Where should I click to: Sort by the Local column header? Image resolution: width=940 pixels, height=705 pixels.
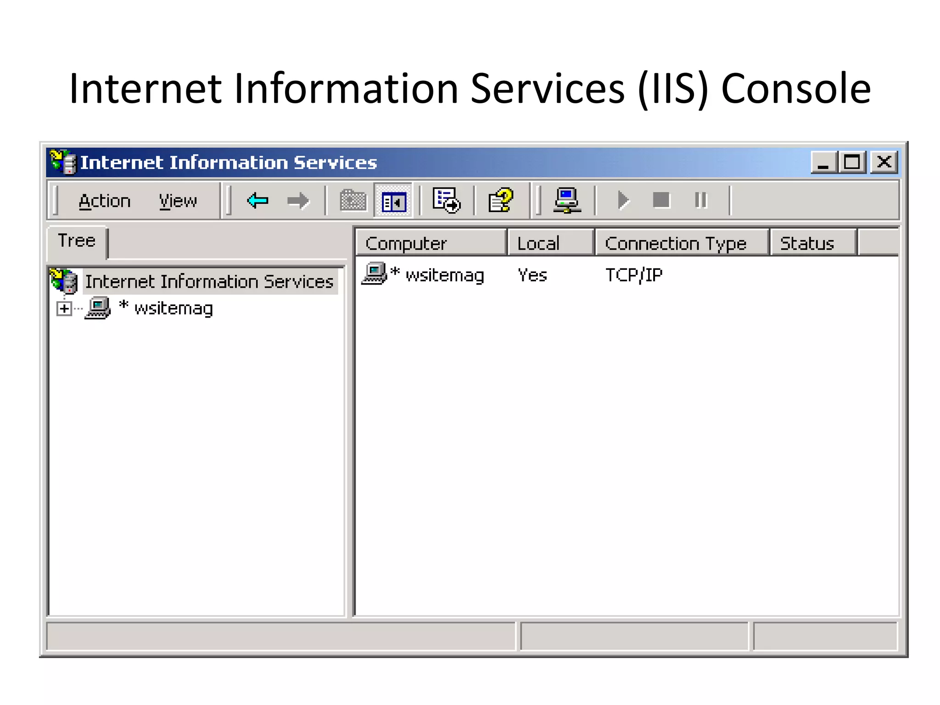coord(551,243)
